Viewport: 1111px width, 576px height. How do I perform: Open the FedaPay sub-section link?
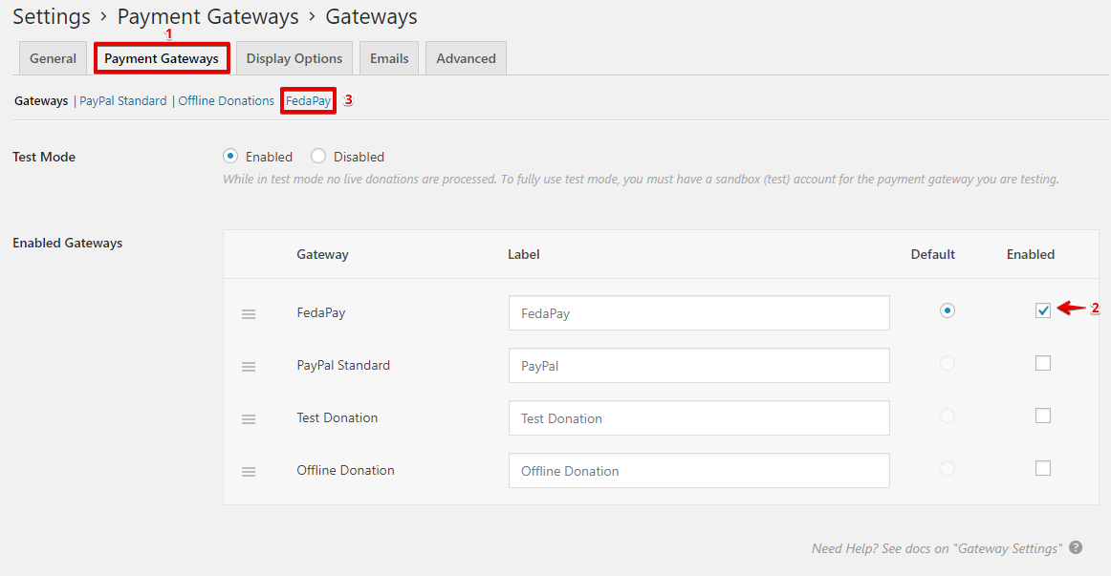[308, 101]
